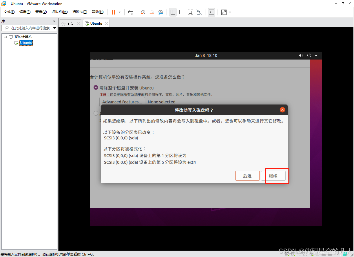Open the 选项卡(T) menu

point(80,12)
